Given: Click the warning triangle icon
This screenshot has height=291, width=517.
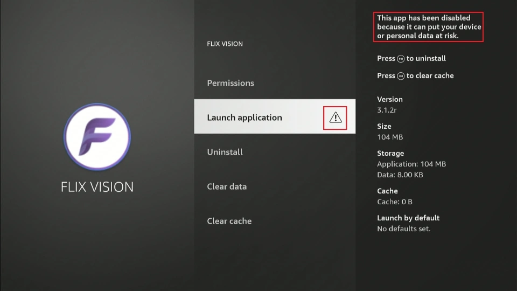Looking at the screenshot, I should (336, 117).
